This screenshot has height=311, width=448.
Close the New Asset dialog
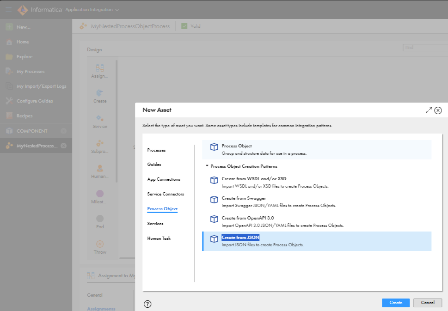tap(438, 110)
